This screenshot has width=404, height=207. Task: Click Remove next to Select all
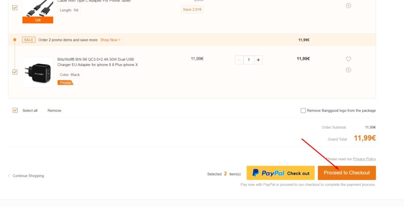pos(54,111)
